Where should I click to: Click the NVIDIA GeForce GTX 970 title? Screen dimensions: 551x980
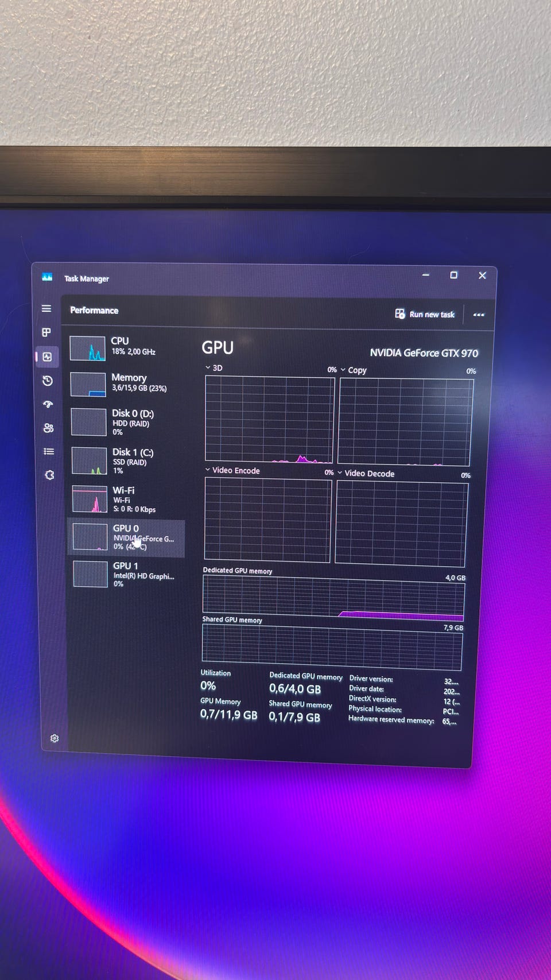[424, 353]
